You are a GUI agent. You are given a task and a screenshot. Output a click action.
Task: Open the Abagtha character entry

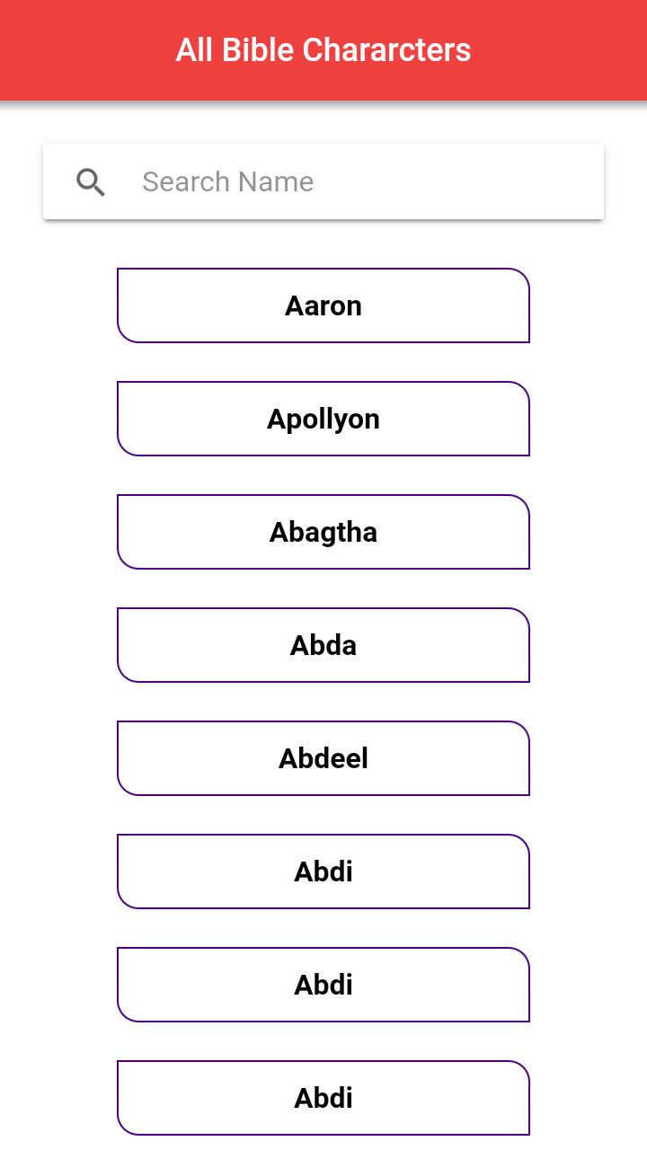point(323,532)
